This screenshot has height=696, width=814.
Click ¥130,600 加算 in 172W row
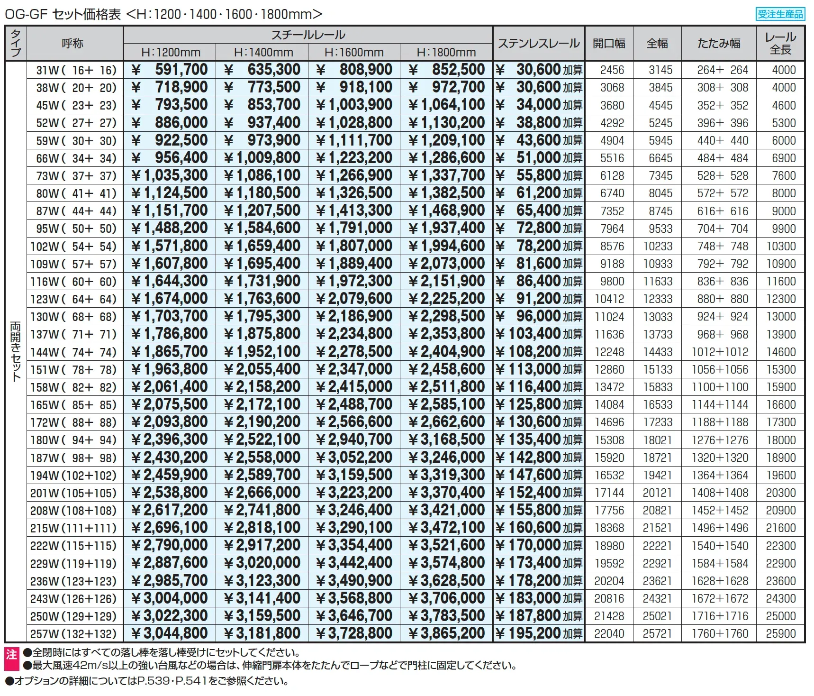(x=539, y=421)
